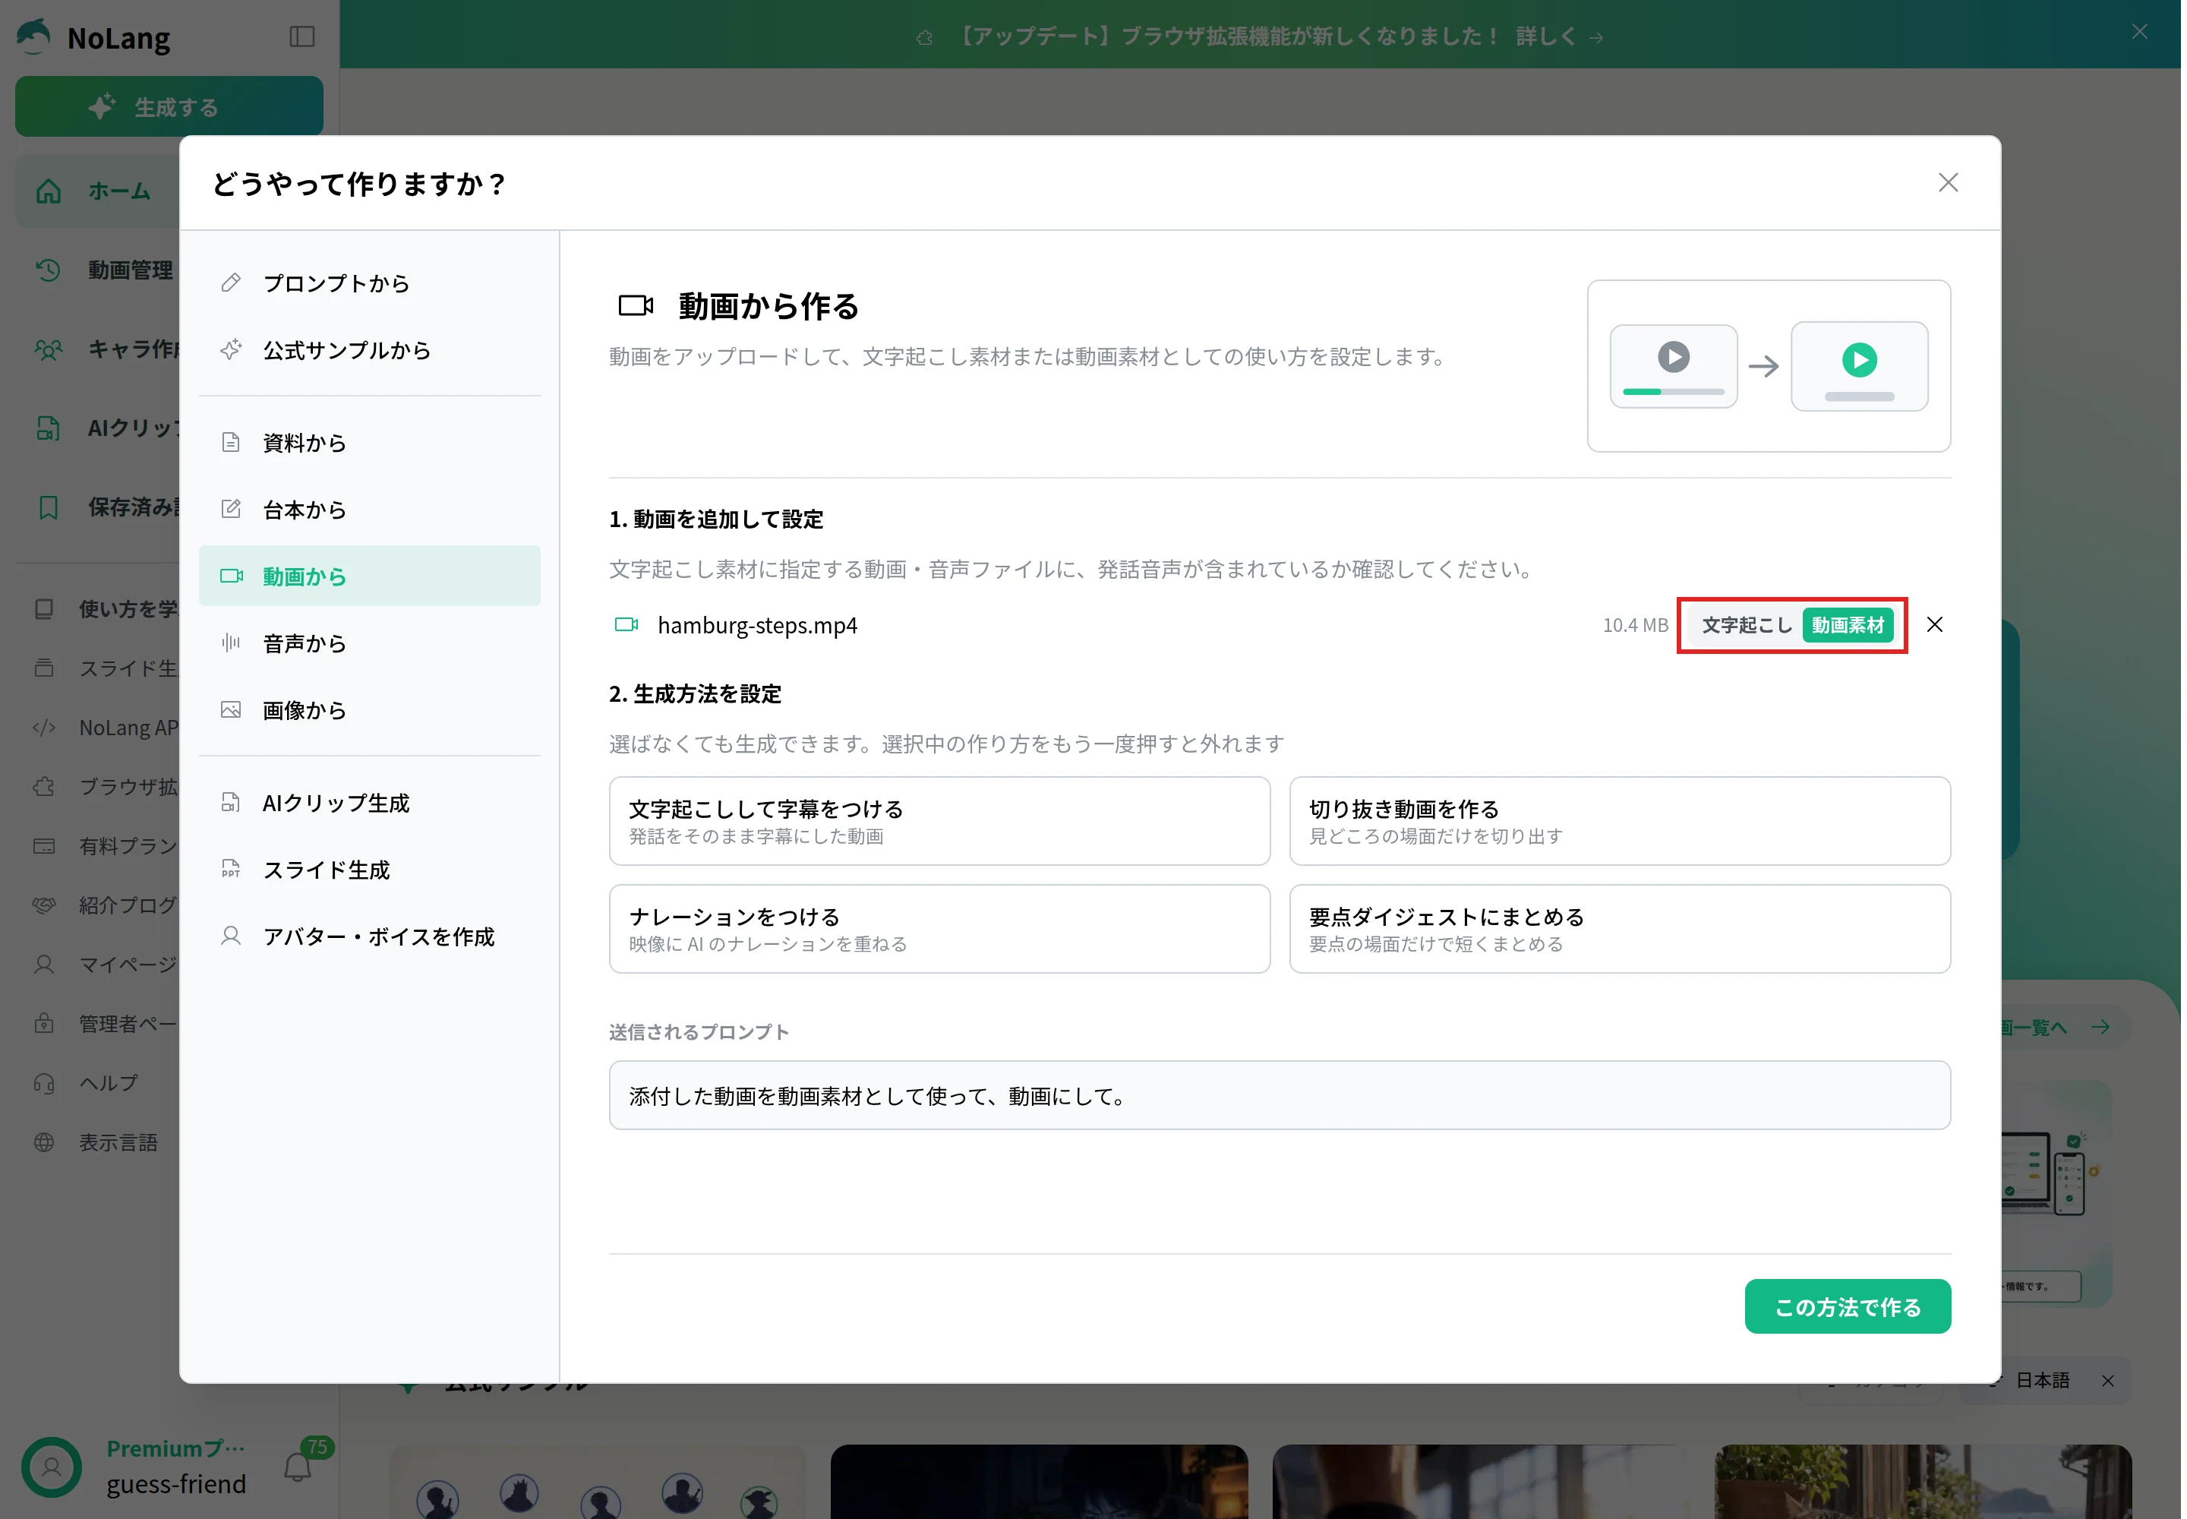Open notifications bell with 75 badge
Image resolution: width=2187 pixels, height=1519 pixels.
[299, 1466]
